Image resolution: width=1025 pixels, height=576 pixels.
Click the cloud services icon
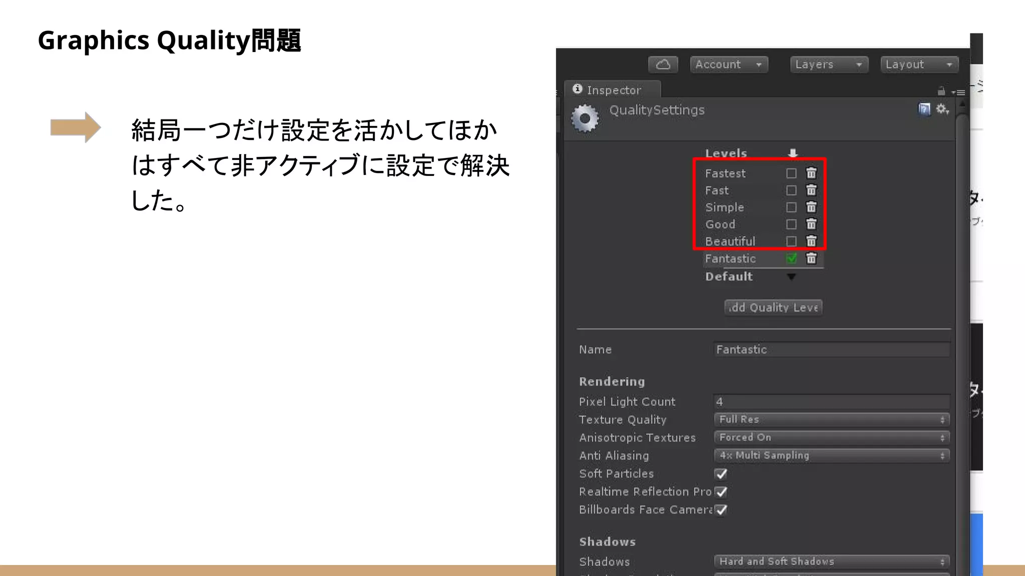coord(663,64)
